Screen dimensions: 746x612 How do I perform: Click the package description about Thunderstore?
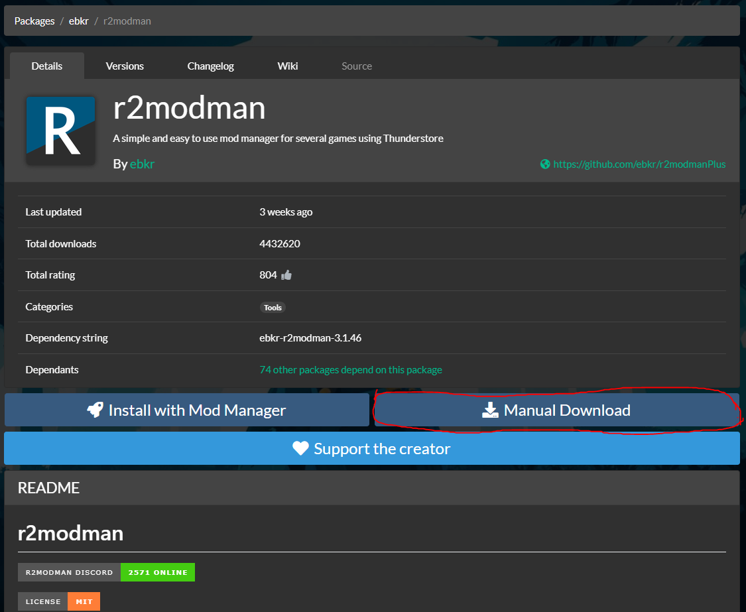click(278, 139)
